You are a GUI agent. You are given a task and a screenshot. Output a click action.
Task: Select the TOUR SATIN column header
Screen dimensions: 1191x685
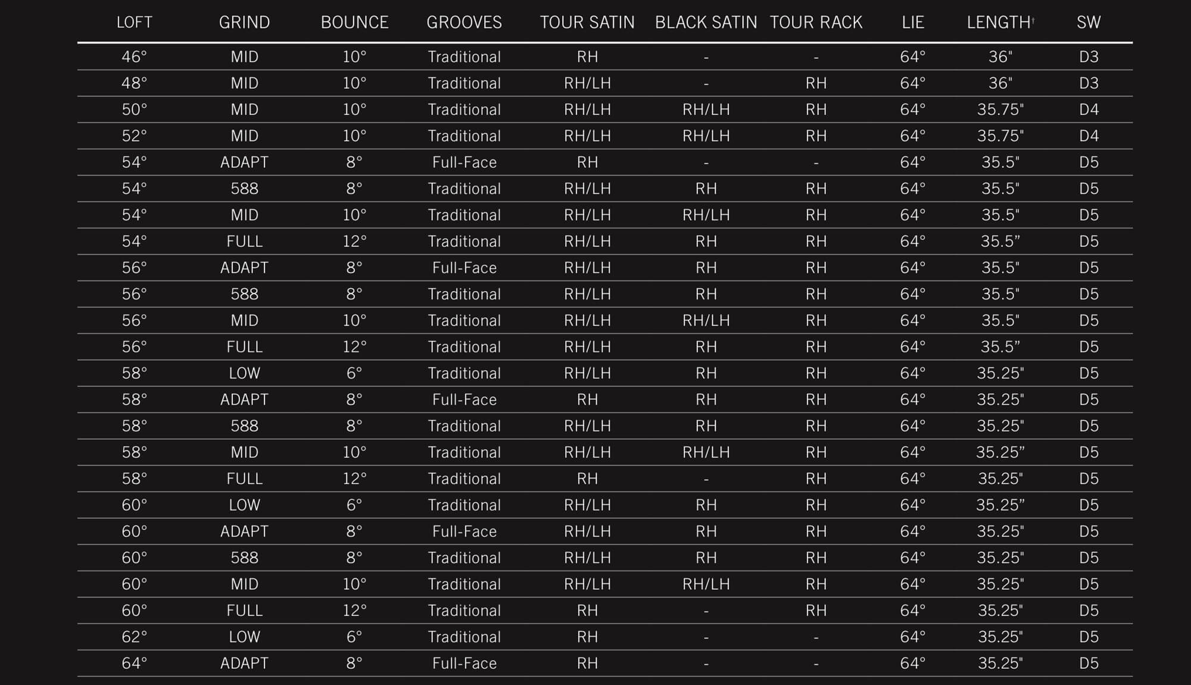[587, 23]
